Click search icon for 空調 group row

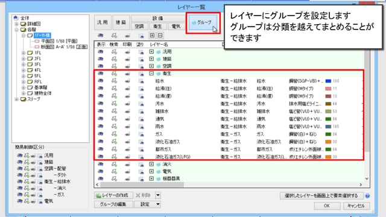click(x=114, y=66)
